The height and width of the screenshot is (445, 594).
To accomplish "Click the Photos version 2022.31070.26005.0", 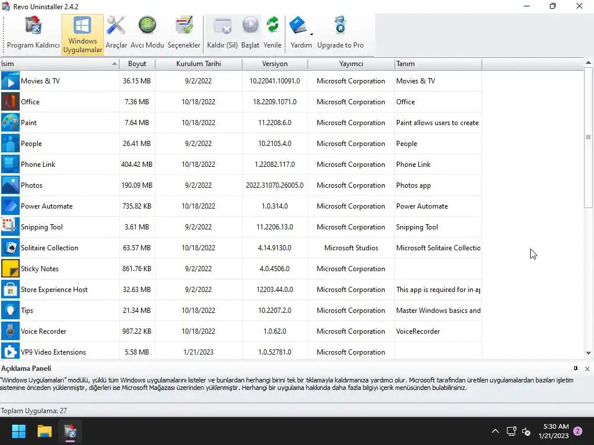I will [274, 185].
